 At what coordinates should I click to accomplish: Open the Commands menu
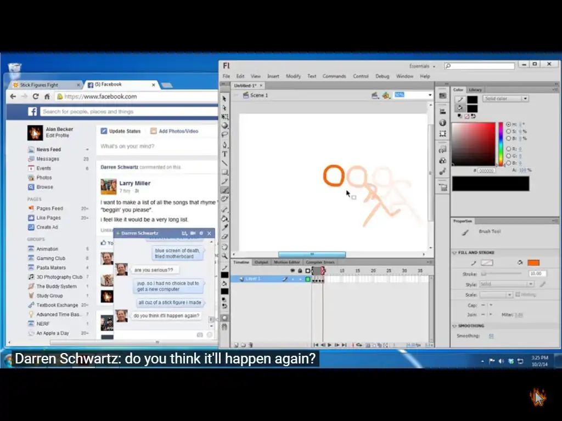(334, 76)
